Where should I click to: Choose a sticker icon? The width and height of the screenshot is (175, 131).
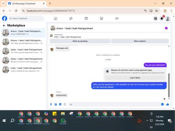coord(60,104)
